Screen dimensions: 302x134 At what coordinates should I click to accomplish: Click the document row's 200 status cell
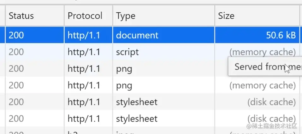coord(16,35)
